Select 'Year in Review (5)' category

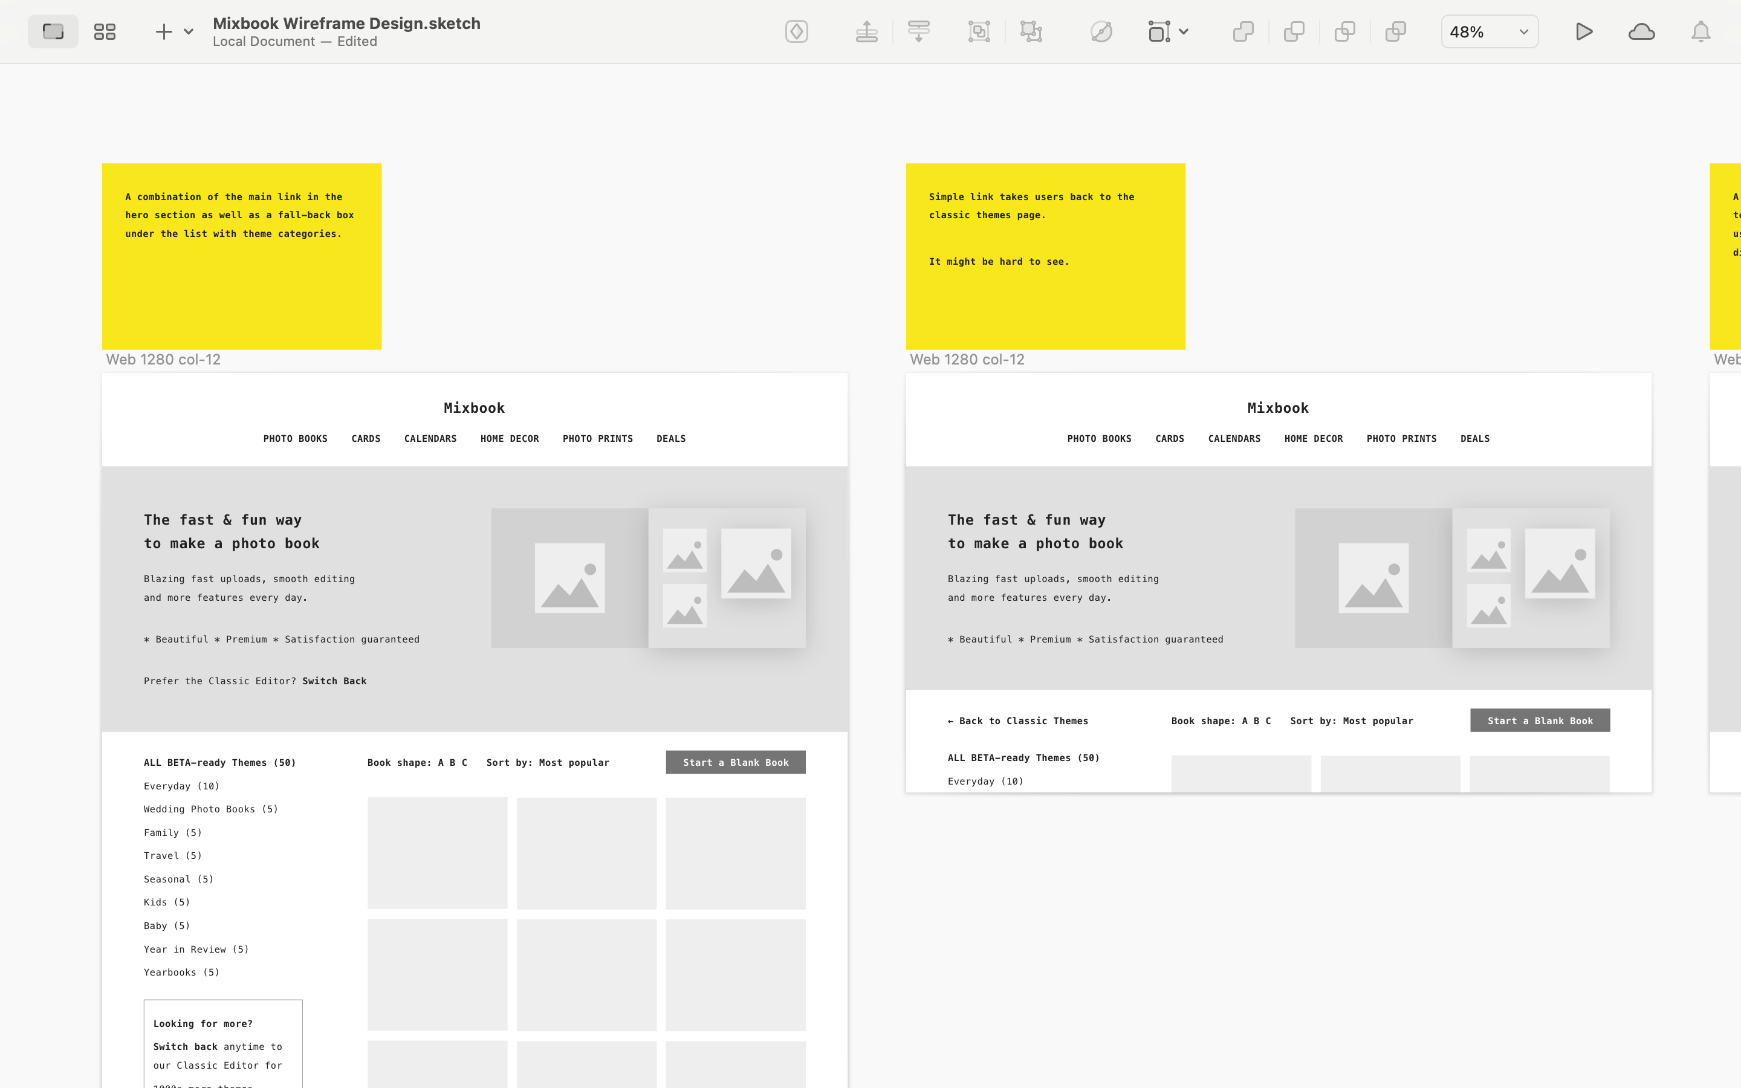[196, 949]
